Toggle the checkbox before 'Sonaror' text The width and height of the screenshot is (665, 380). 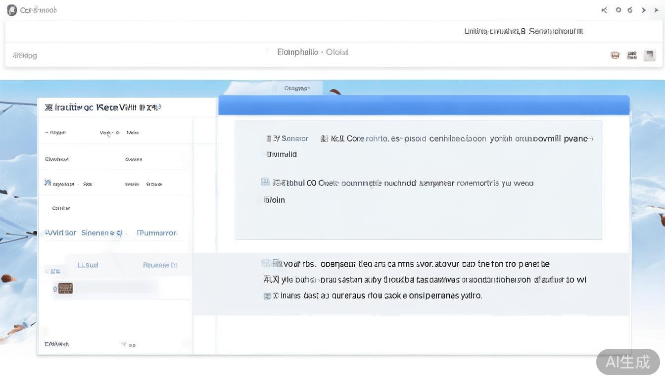(x=269, y=139)
